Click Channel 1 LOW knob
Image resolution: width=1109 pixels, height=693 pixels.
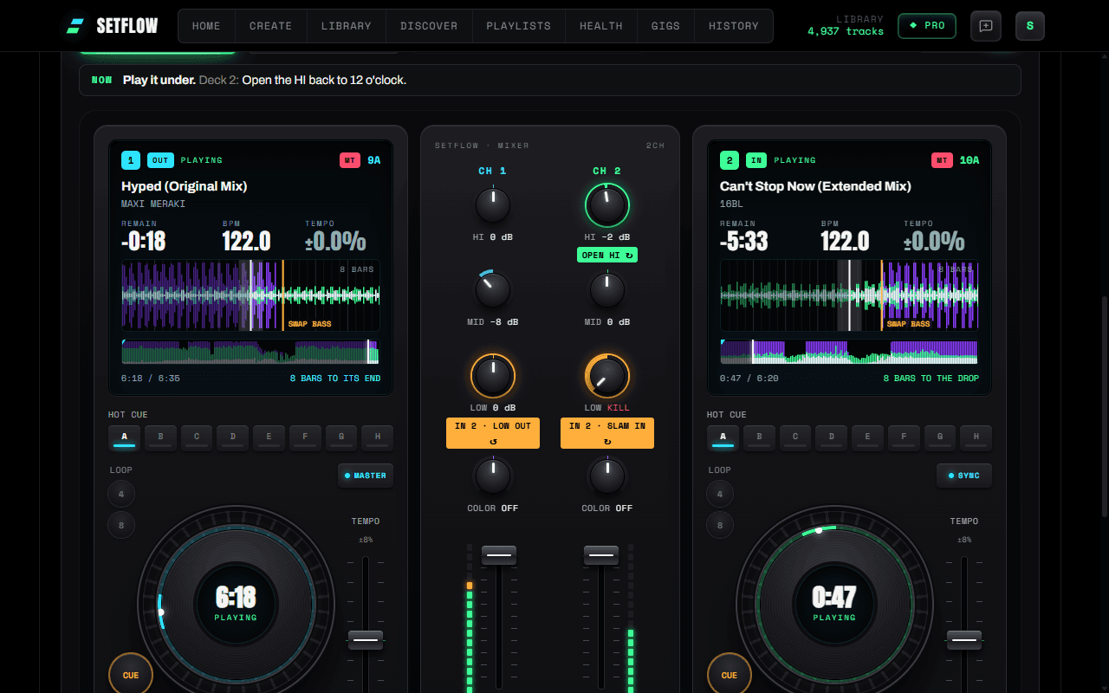[493, 375]
